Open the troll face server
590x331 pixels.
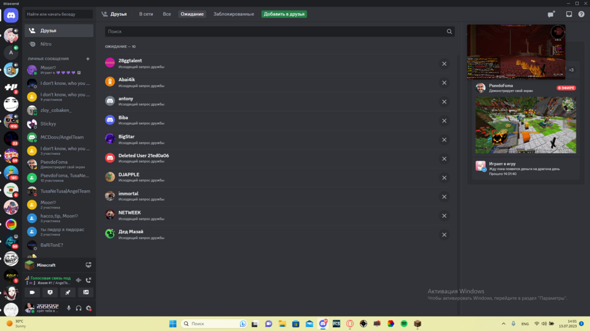pos(11,259)
